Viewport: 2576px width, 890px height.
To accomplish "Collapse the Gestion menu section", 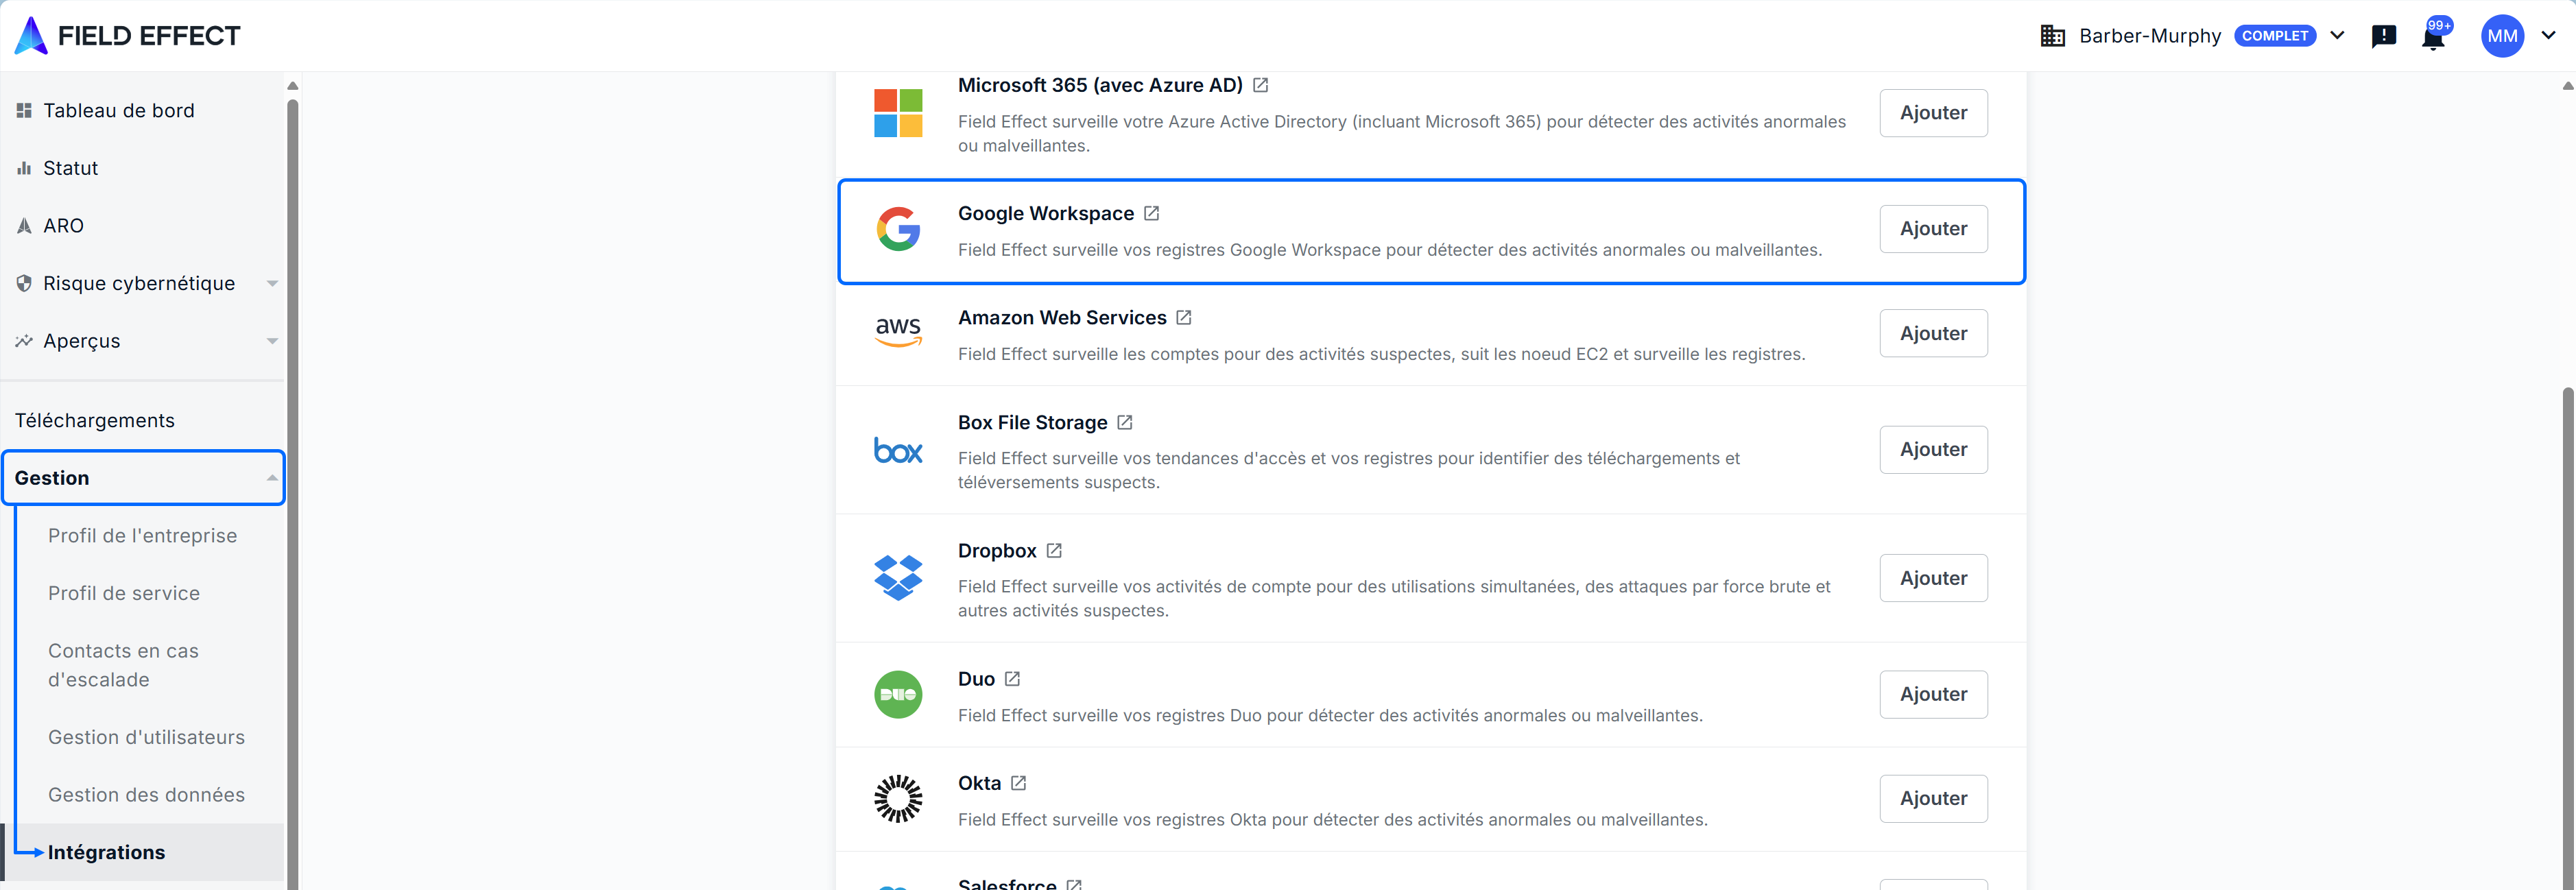I will [x=271, y=478].
